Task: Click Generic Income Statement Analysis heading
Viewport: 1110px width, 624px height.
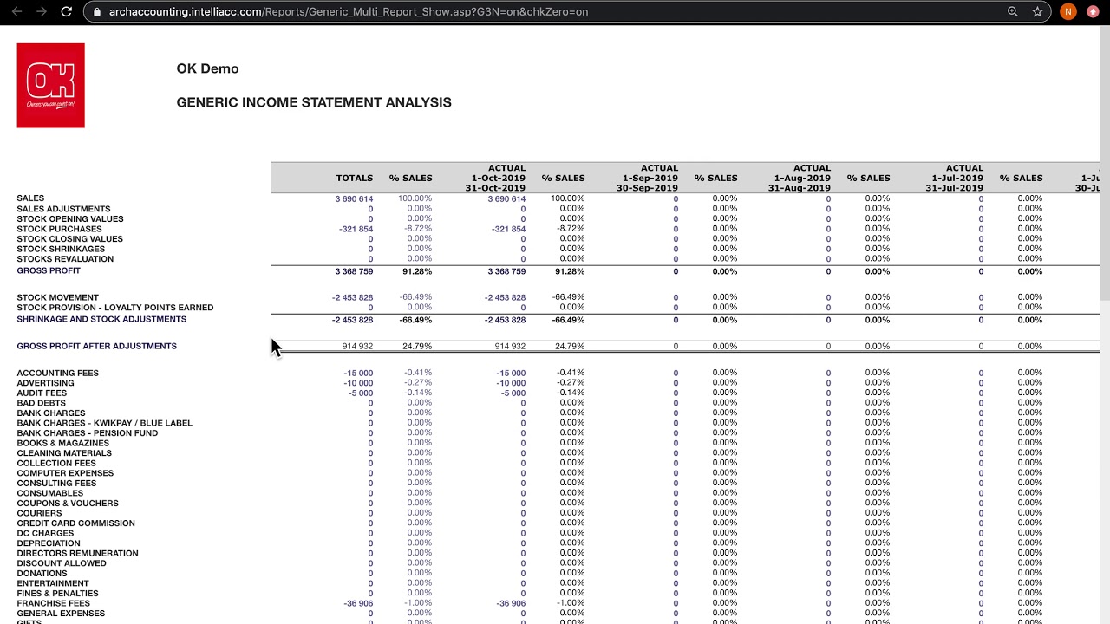Action: [x=314, y=102]
